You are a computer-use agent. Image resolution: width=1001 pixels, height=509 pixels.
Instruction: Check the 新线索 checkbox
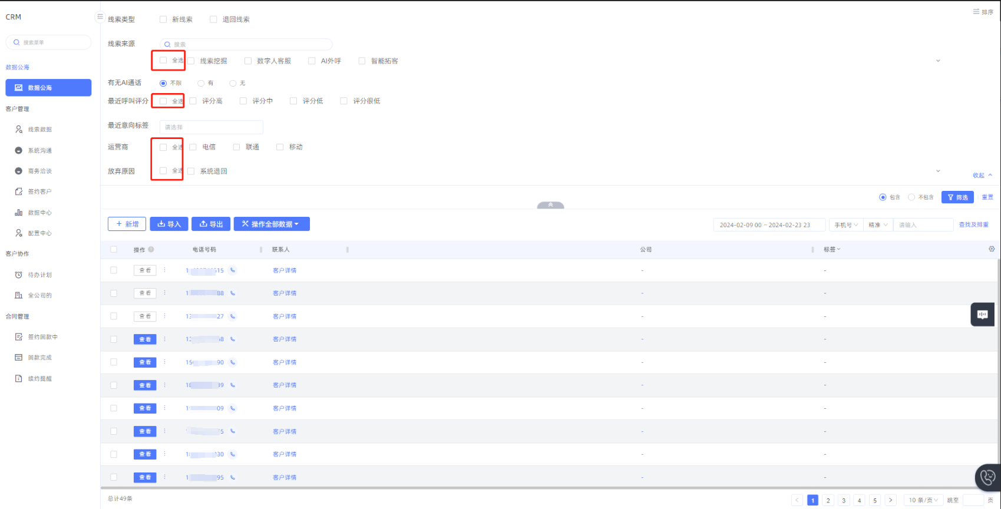coord(163,19)
